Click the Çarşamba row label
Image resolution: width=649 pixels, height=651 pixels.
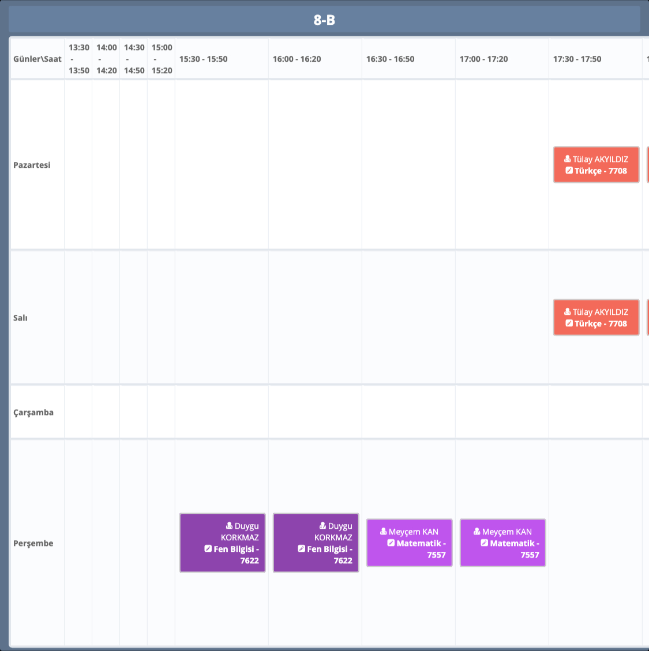(33, 412)
